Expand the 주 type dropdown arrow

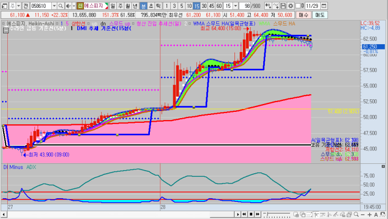point(19,6)
